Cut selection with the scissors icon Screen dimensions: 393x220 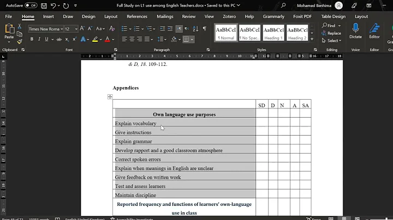tap(19, 26)
